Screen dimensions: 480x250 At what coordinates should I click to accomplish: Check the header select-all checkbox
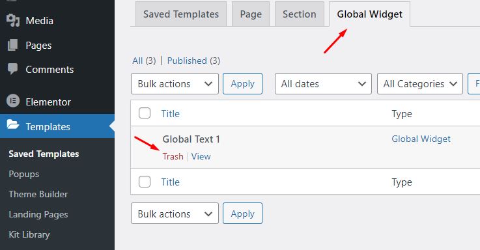pyautogui.click(x=145, y=113)
